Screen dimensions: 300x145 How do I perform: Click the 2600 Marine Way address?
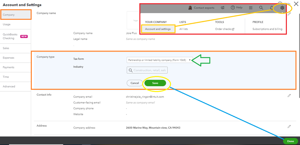coord(153,128)
